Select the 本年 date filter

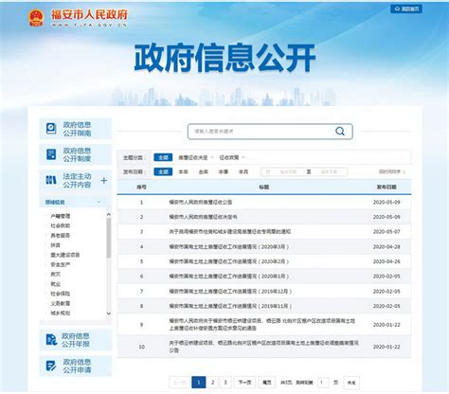click(183, 171)
